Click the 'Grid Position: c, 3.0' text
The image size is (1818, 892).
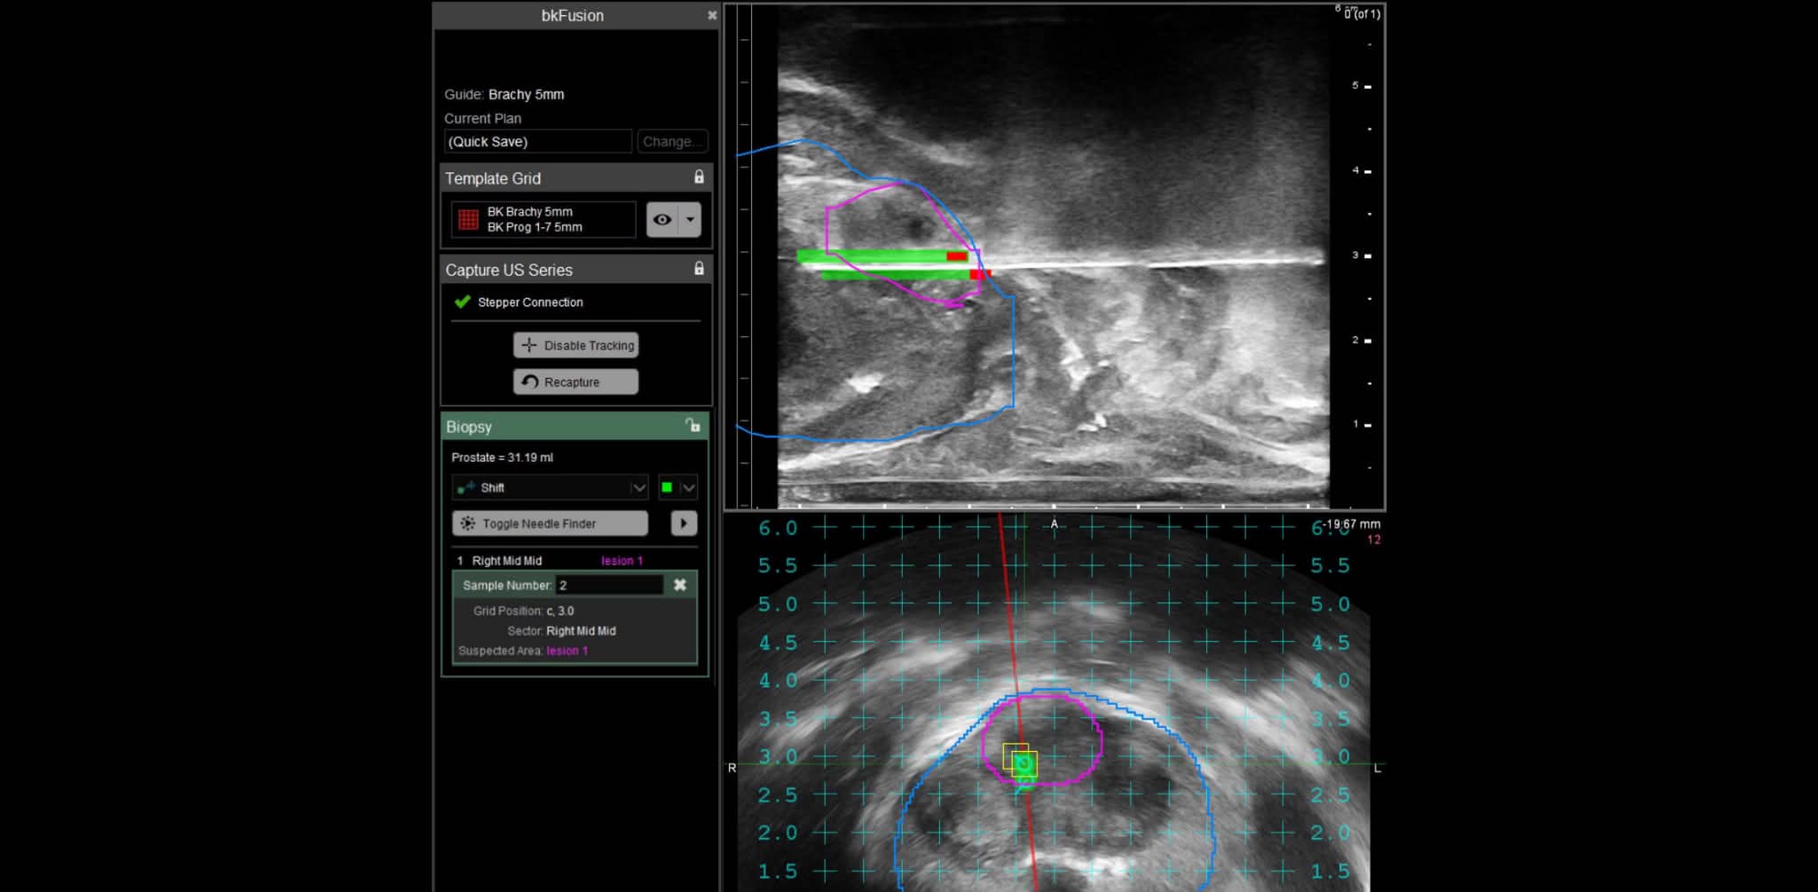coord(524,611)
